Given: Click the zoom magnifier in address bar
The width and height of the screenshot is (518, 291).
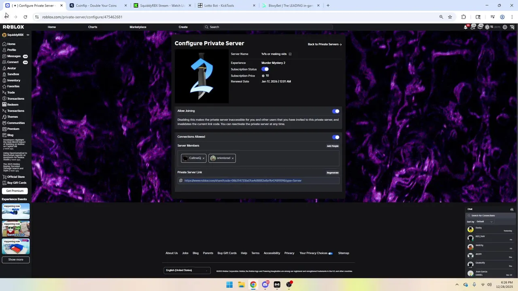Looking at the screenshot, I should 441,17.
